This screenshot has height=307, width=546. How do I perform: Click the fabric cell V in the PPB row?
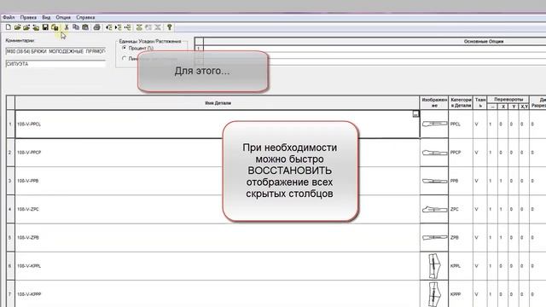(479, 181)
